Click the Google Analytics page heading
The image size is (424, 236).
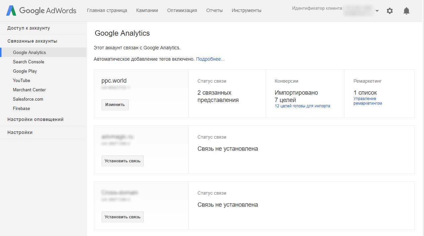122,33
